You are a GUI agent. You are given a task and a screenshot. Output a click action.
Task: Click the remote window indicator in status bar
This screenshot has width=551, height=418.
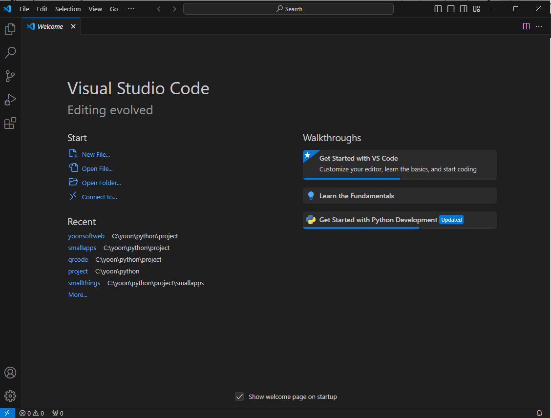click(7, 413)
